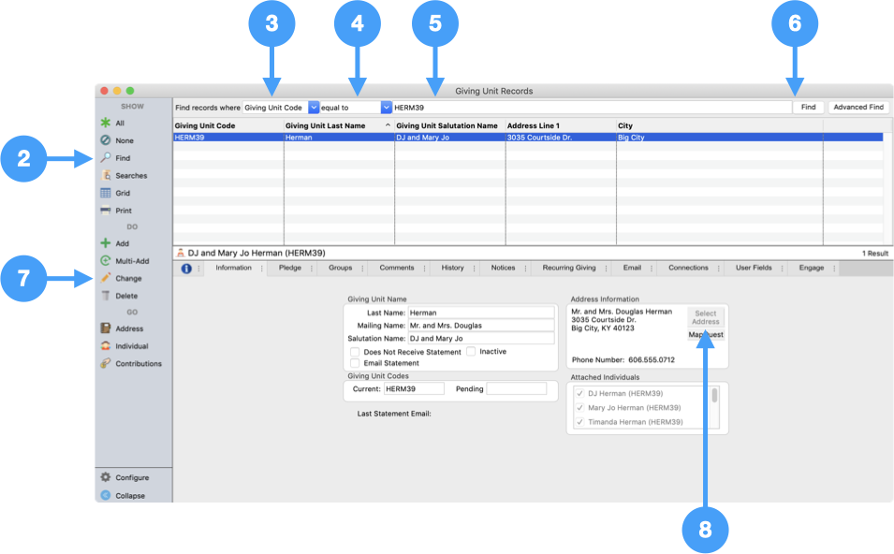Click the Change pencil icon
Viewport: 894px width, 554px height.
click(x=106, y=278)
